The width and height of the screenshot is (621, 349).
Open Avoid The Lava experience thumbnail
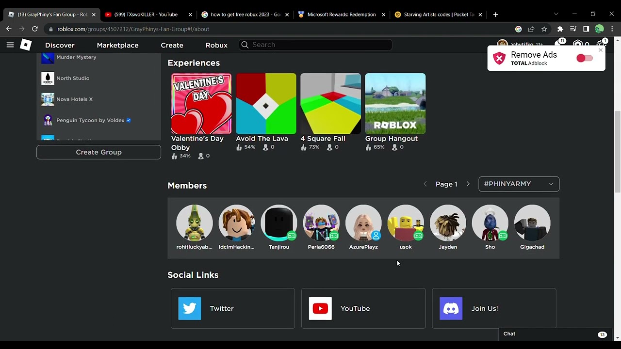[x=266, y=104]
